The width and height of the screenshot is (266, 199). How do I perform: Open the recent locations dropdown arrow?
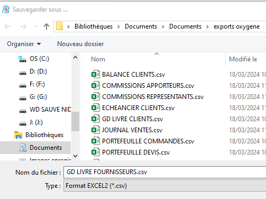tap(35, 26)
